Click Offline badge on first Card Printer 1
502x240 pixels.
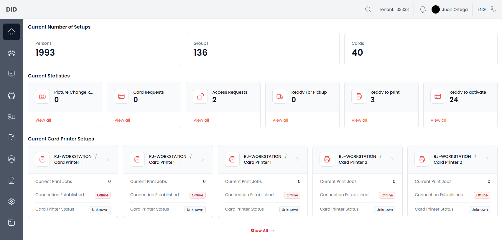tap(103, 195)
